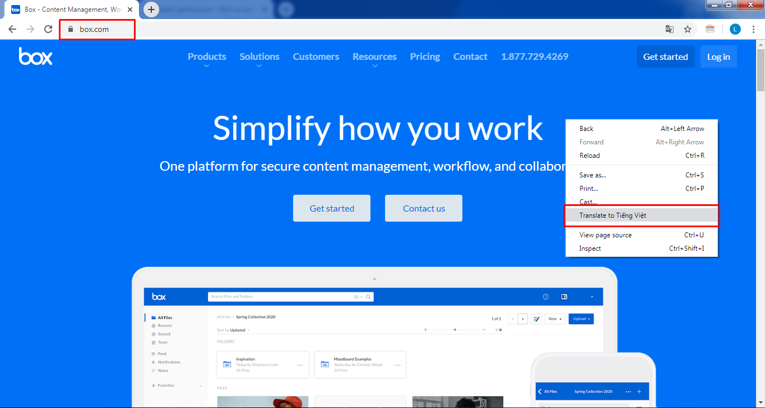Click the previous page arrow beside 1 of 2
The height and width of the screenshot is (408, 765).
point(513,318)
